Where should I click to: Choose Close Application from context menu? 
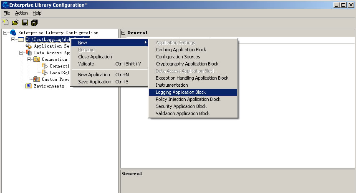[x=110, y=57]
